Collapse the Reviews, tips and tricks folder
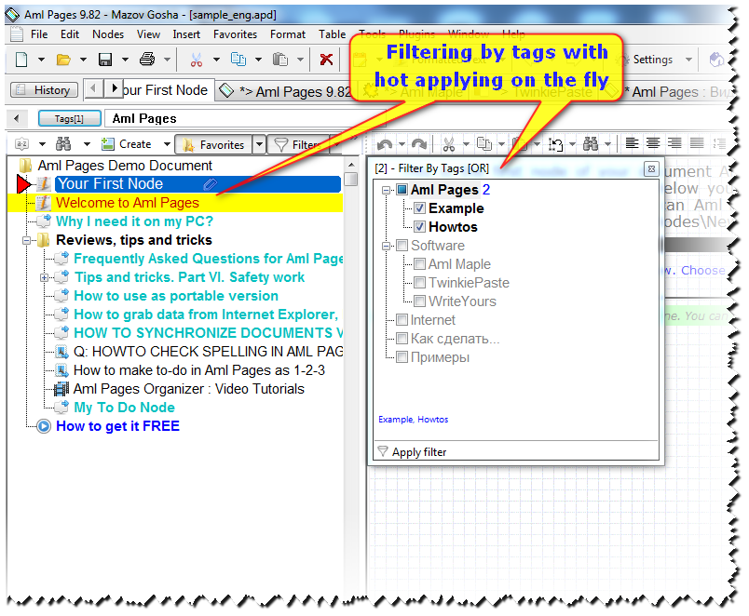Screen dimensions: 749x616 [x=26, y=240]
